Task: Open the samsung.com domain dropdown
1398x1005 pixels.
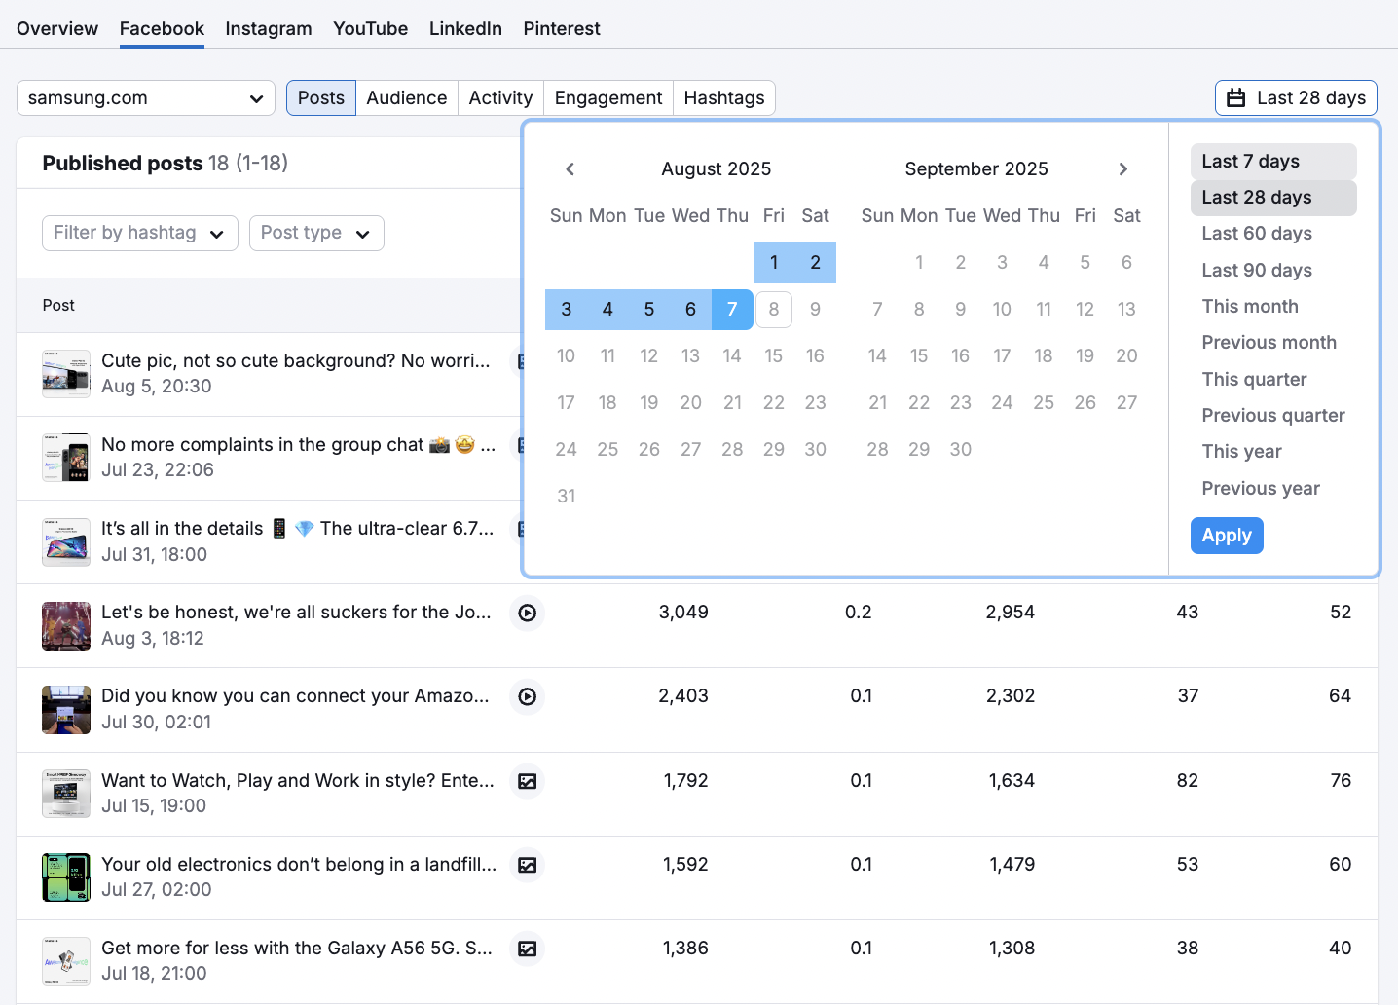Action: pos(145,97)
